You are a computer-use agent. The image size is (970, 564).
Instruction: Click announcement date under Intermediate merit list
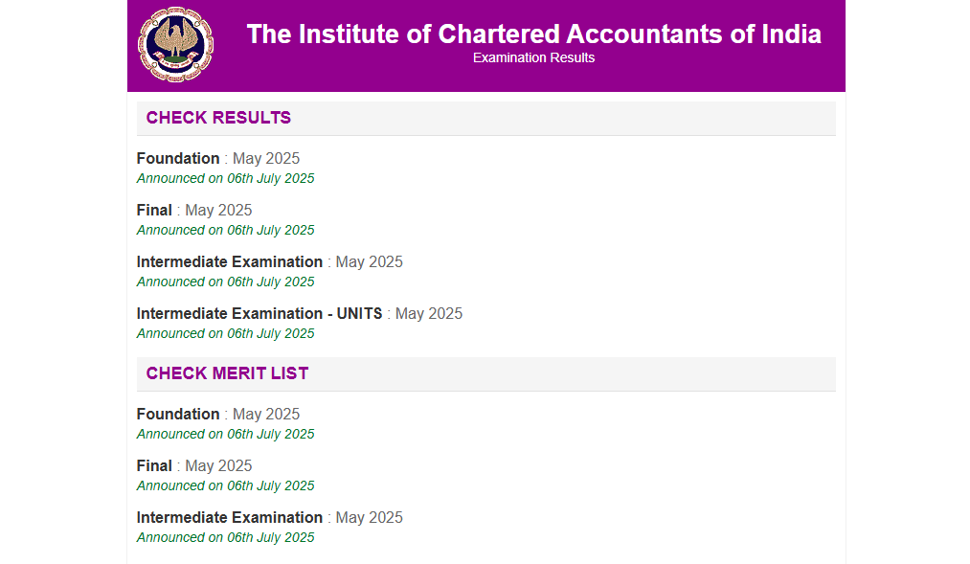(226, 537)
